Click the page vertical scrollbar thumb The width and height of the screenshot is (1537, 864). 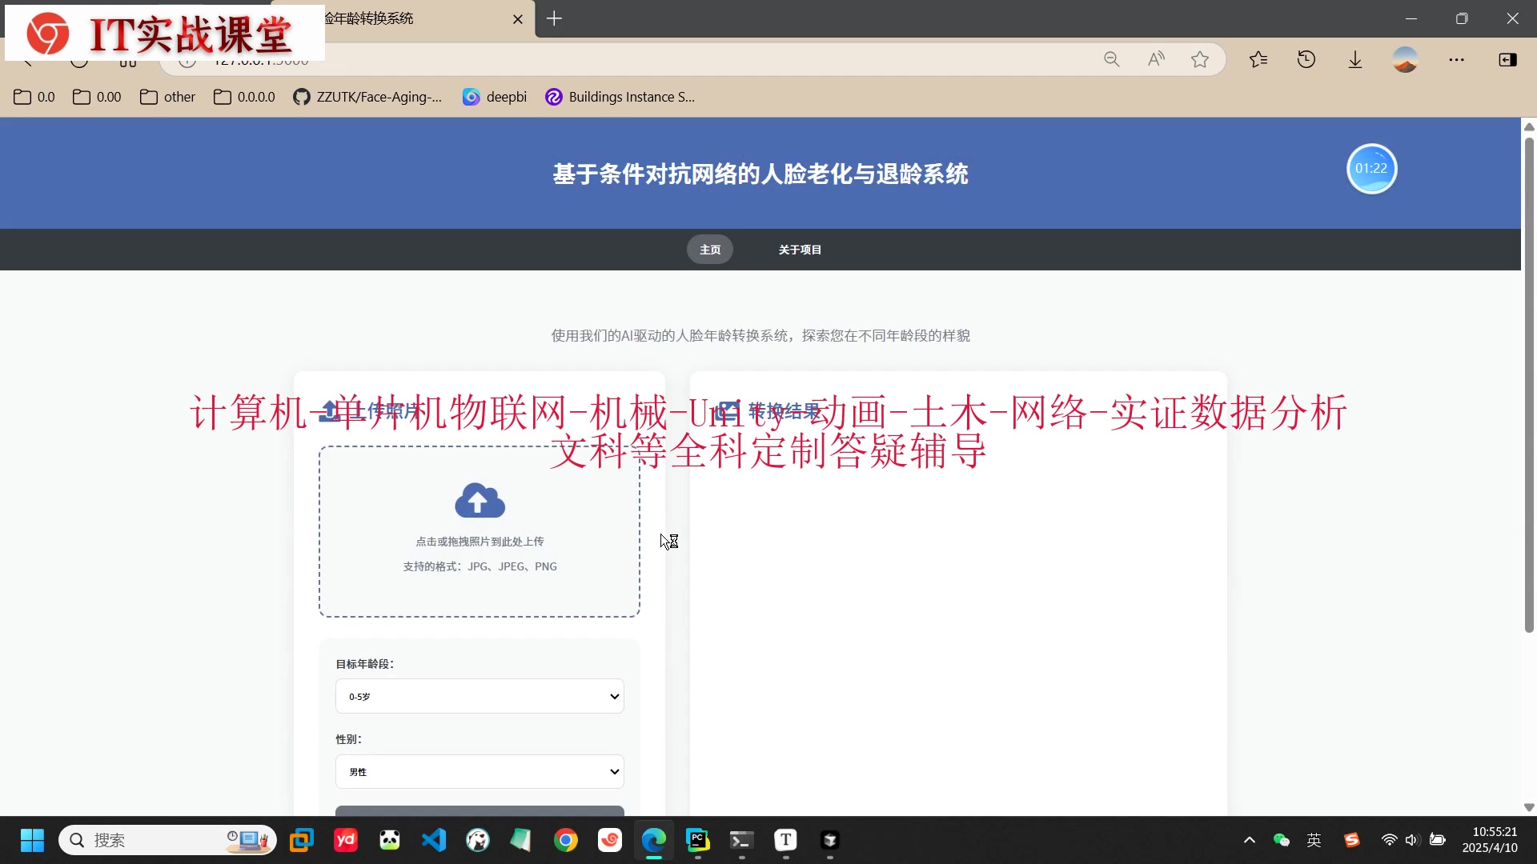pyautogui.click(x=1528, y=384)
